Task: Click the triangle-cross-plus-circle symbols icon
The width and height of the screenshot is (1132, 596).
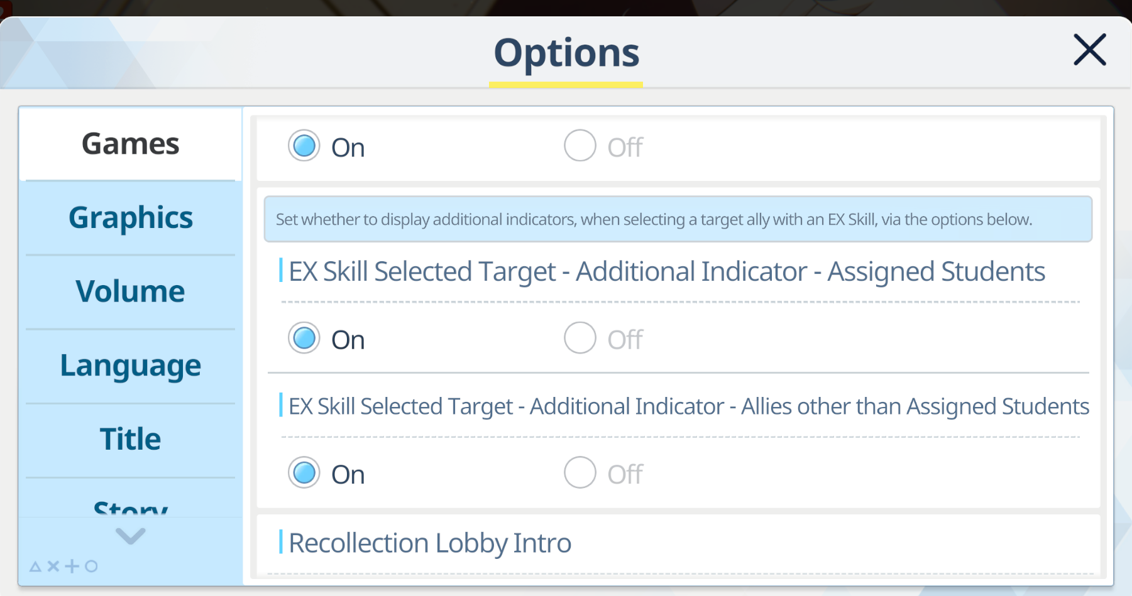Action: pos(63,566)
